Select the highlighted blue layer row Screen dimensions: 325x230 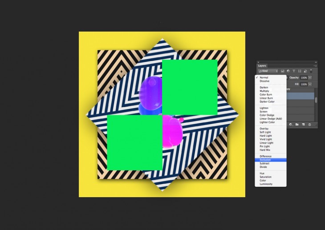coord(301,96)
